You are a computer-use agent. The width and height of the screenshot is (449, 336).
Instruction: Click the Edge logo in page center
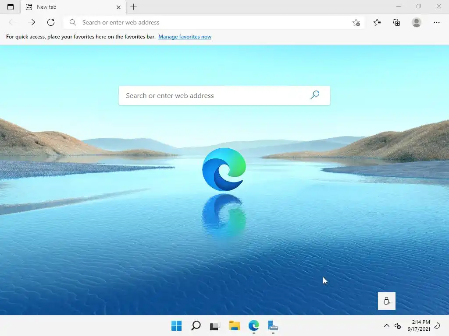tap(224, 169)
